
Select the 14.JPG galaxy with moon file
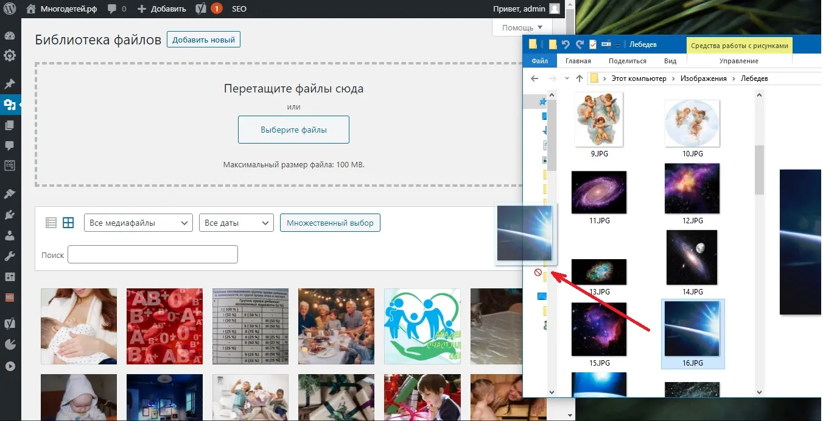point(692,257)
